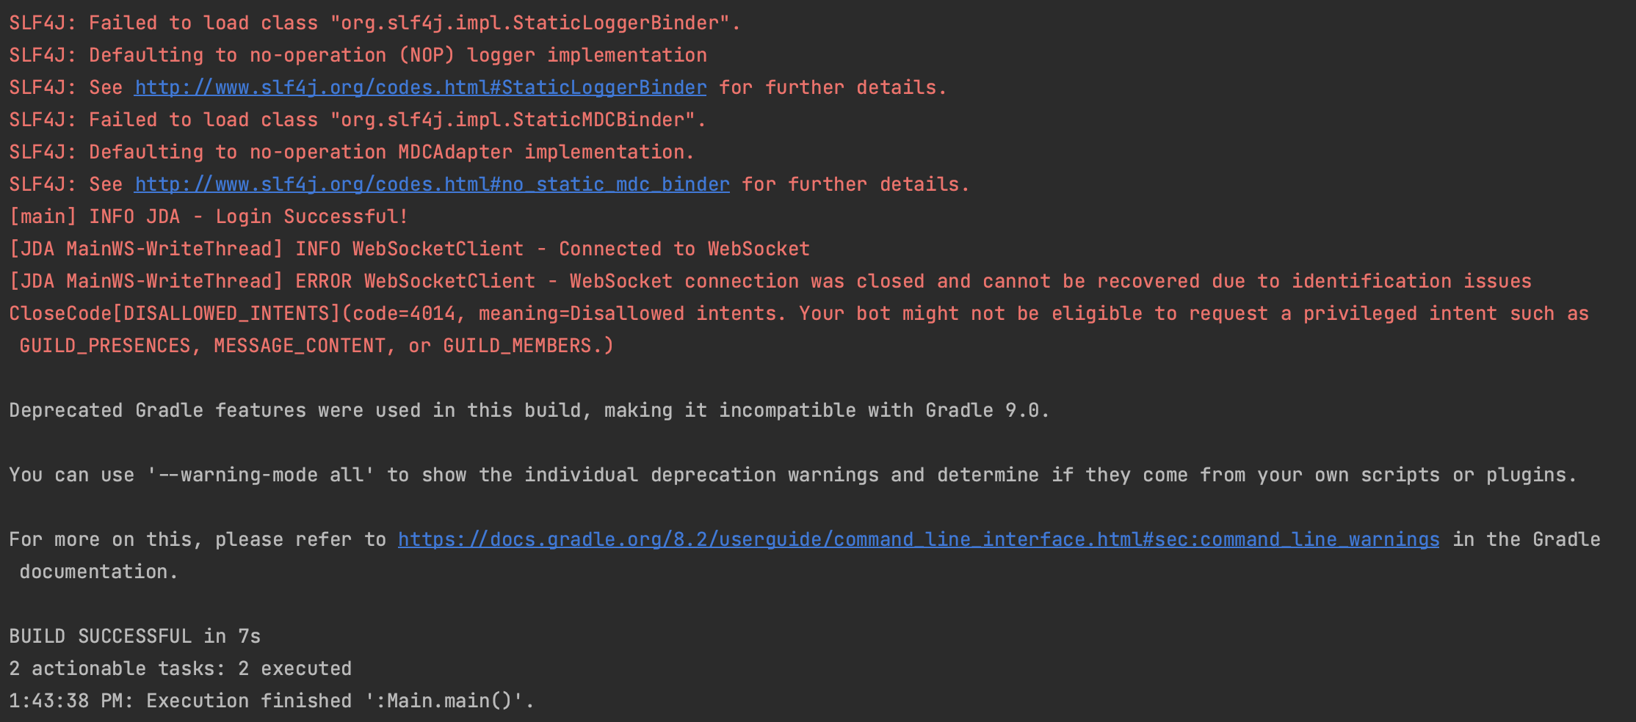Open the slf4j StaticLoggerBinder codes link

420,87
